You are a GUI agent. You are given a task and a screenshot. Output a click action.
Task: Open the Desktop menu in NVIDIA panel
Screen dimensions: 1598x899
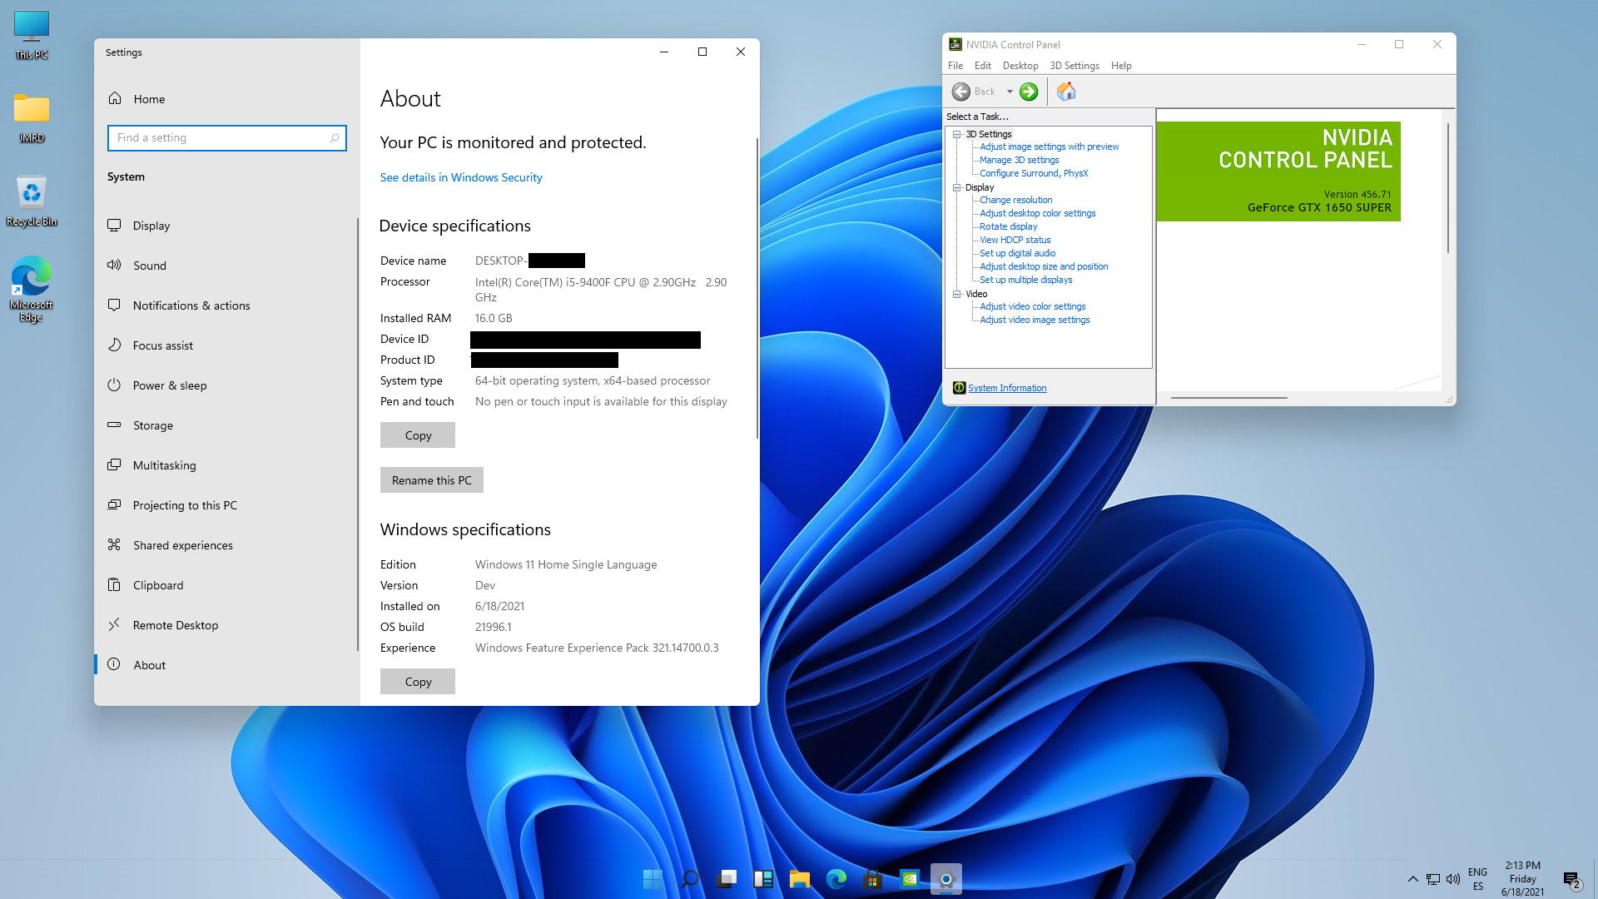click(x=1020, y=66)
